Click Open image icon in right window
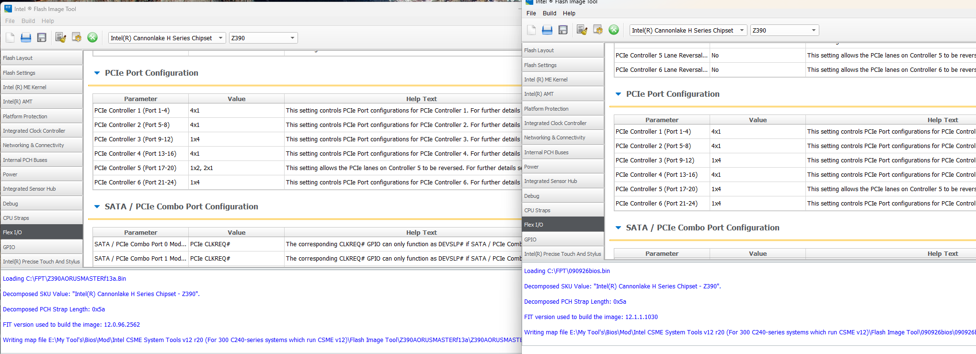The width and height of the screenshot is (976, 354). pos(547,30)
